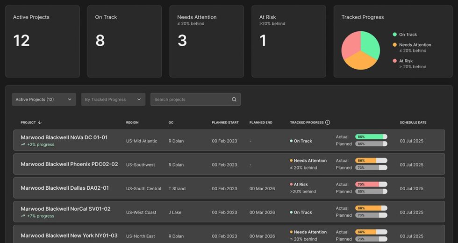Open the By Tracked Progress dropdown

click(113, 99)
